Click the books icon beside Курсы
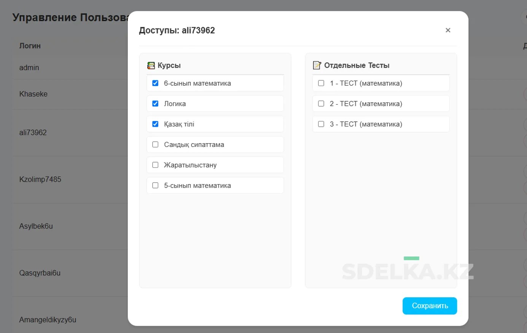The height and width of the screenshot is (333, 527). point(151,65)
